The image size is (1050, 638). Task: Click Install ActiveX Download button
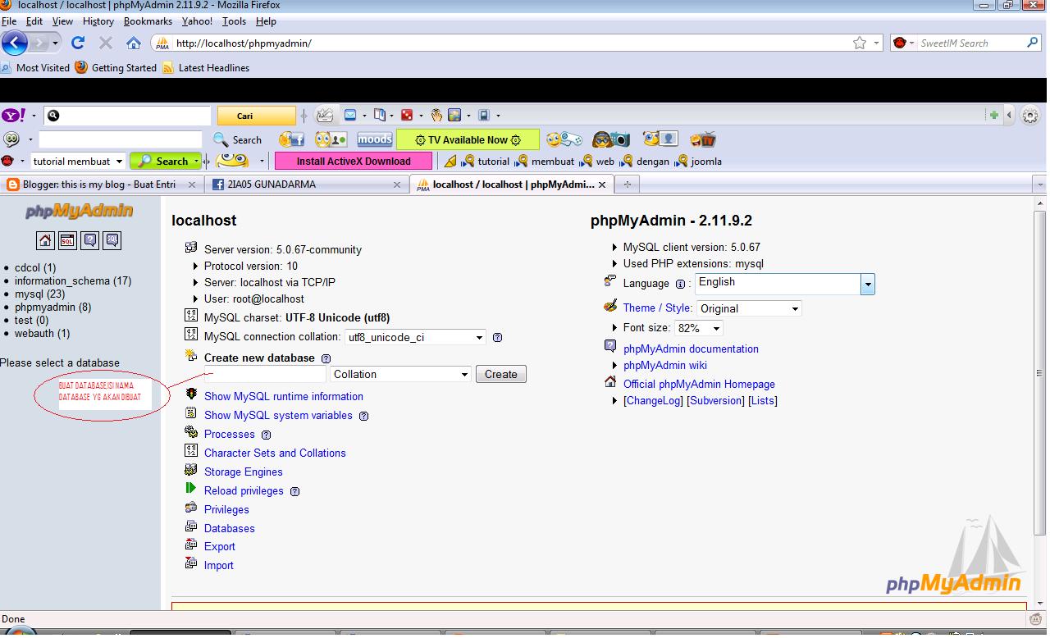[354, 162]
